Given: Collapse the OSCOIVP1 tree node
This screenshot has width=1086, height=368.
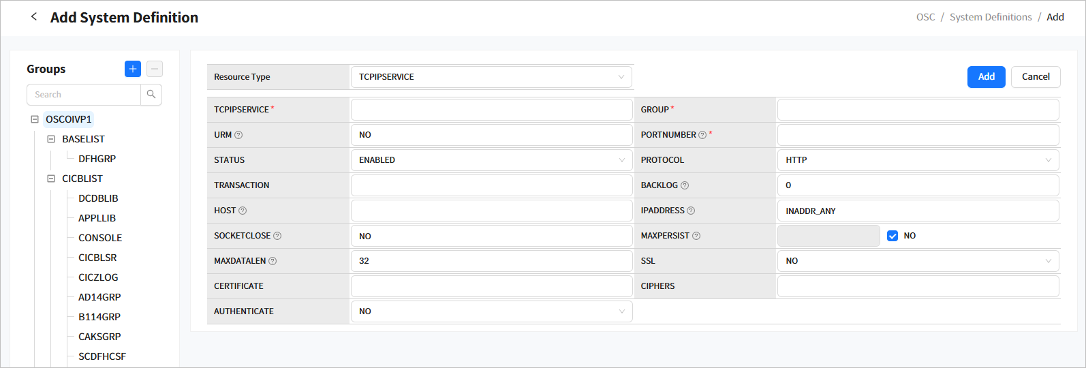Looking at the screenshot, I should tap(35, 119).
